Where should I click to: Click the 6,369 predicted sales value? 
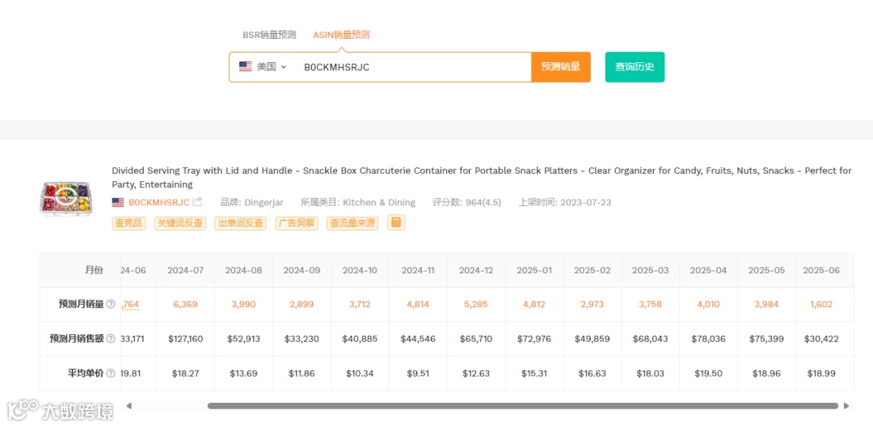185,305
